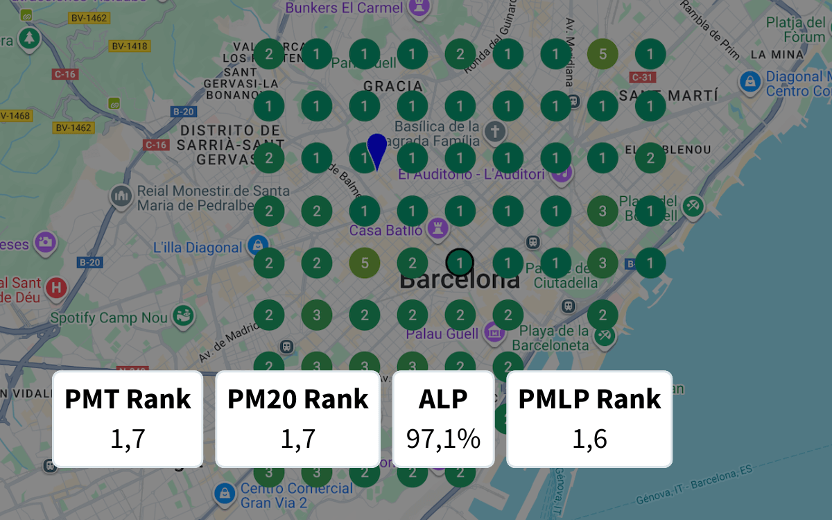Click the El Auditorio - L'Auditori label

point(471,174)
